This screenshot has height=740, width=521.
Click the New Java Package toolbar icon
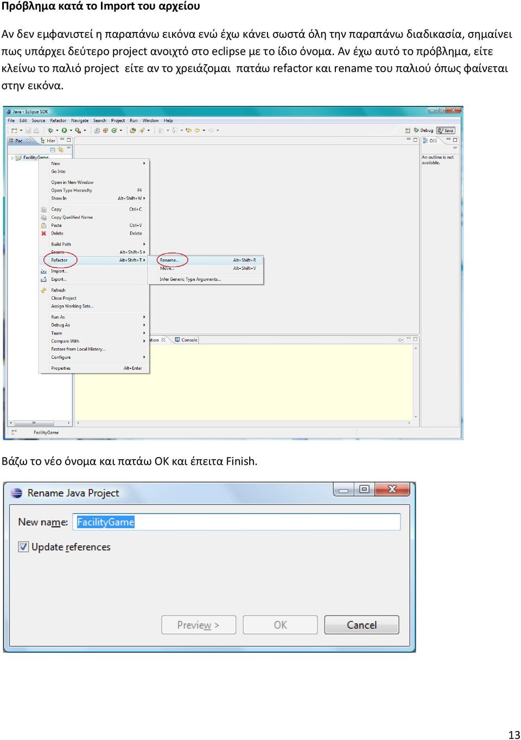click(105, 130)
